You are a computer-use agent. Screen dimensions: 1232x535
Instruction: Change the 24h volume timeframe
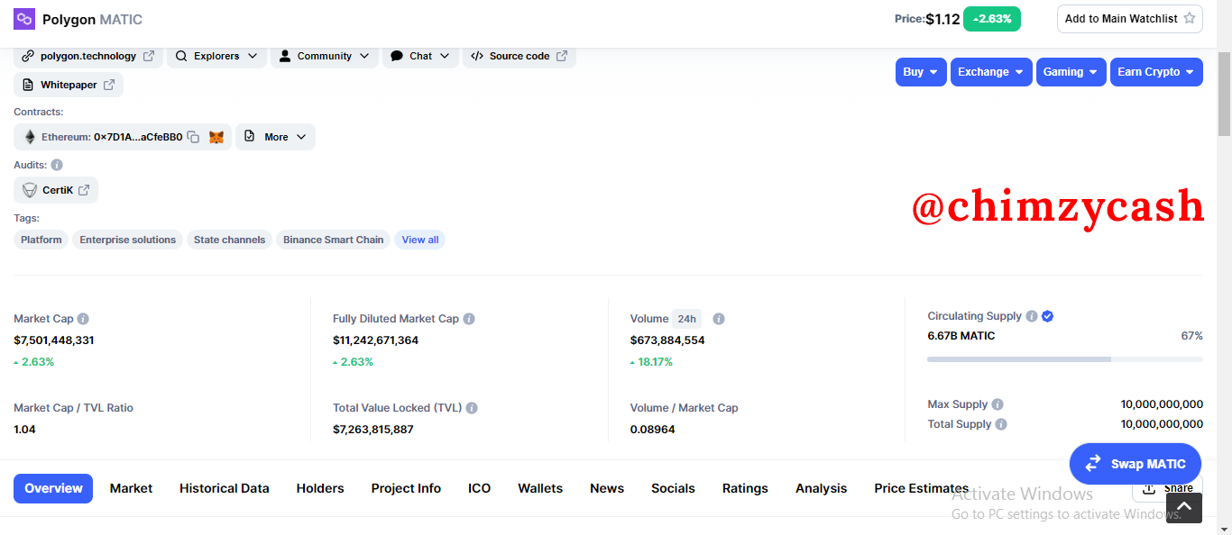pyautogui.click(x=686, y=319)
